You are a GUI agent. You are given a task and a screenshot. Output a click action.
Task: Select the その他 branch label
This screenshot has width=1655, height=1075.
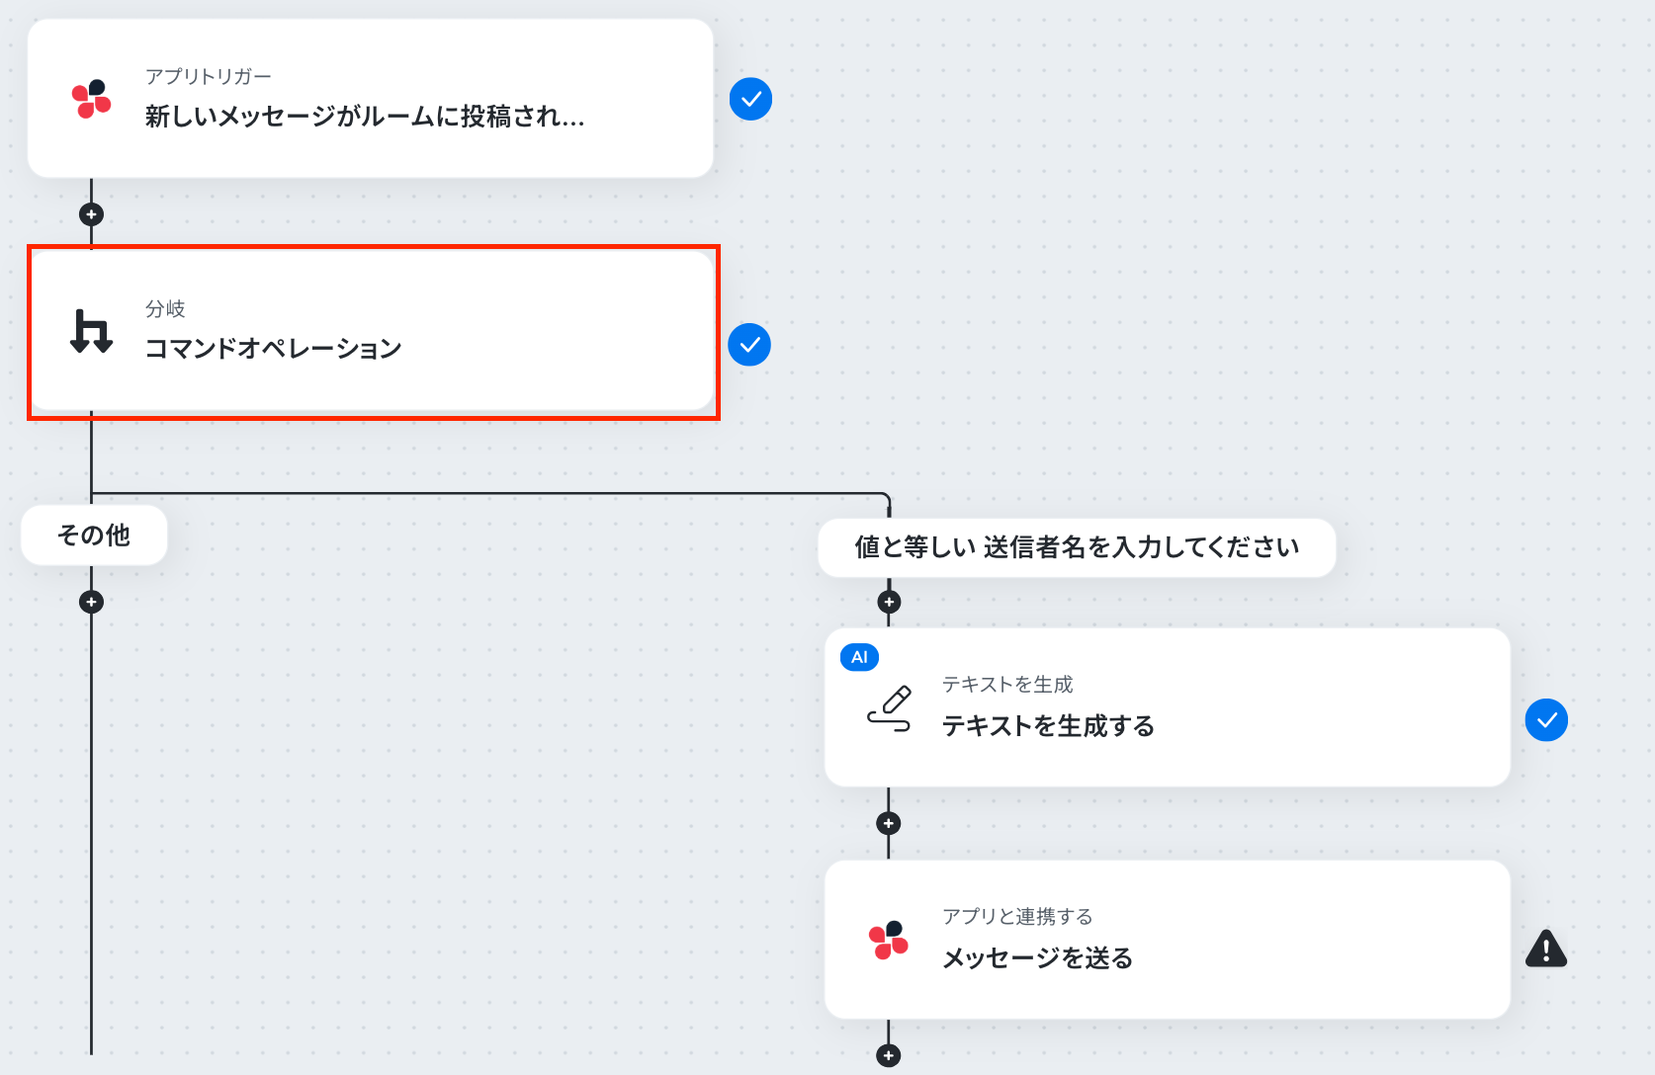94,535
